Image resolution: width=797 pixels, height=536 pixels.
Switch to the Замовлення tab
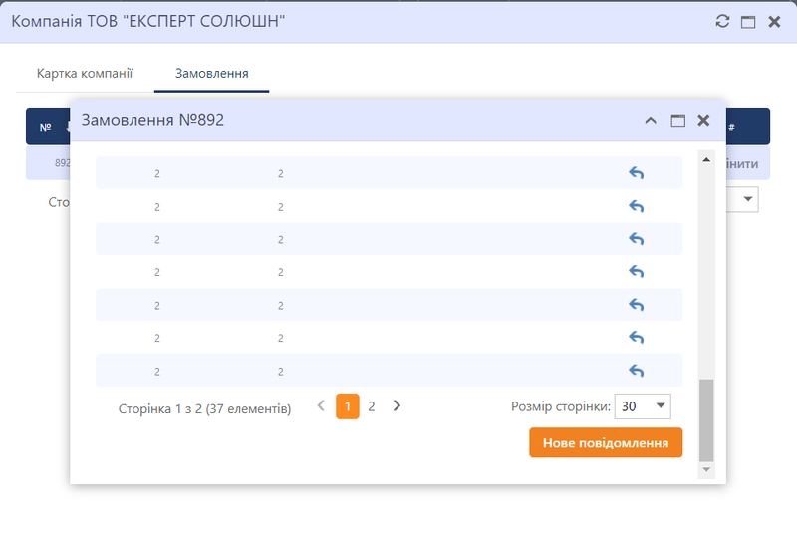coord(211,74)
